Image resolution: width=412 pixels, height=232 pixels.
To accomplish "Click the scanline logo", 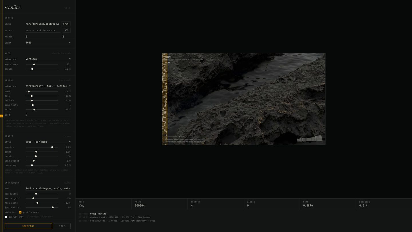I will tap(13, 7).
